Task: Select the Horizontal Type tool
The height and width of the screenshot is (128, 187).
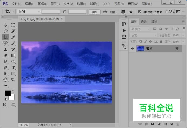Action: (13, 68)
